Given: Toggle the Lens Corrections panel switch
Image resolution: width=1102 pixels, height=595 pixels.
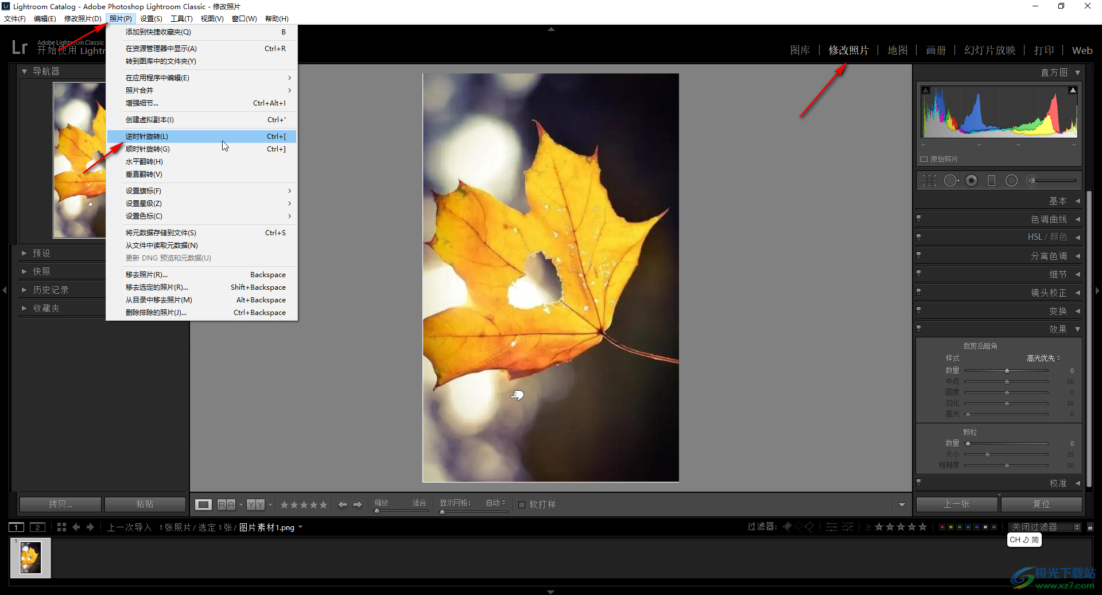Looking at the screenshot, I should [919, 292].
